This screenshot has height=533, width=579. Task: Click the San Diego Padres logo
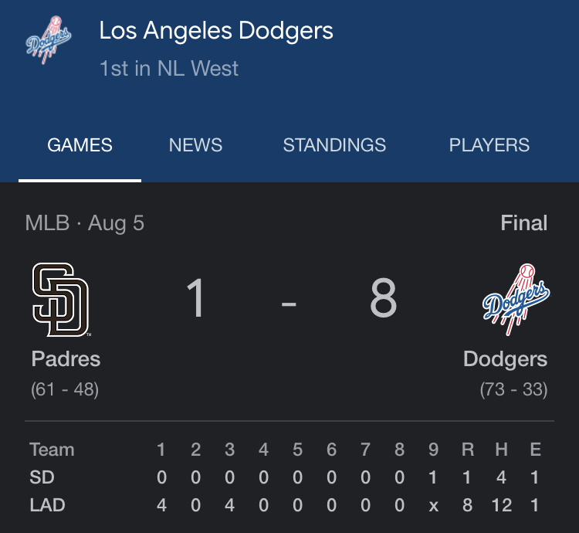[x=60, y=300]
